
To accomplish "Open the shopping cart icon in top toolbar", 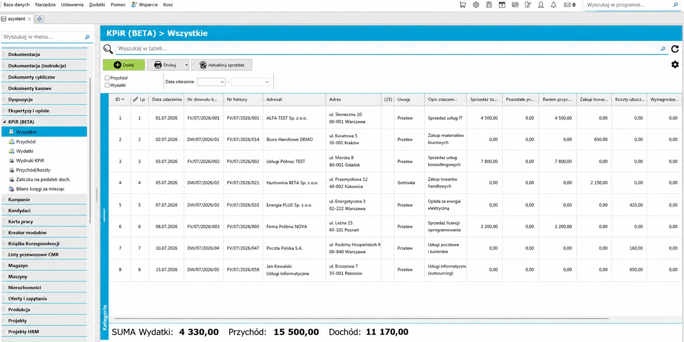I will (x=463, y=5).
